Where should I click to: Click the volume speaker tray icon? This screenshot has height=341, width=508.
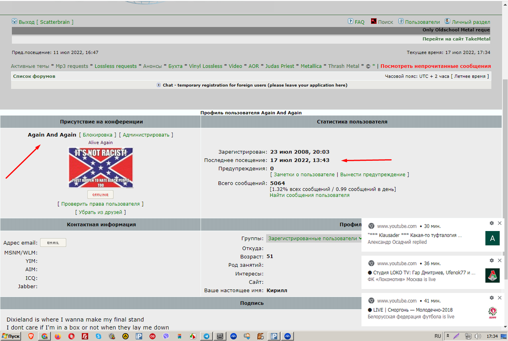pos(478,336)
